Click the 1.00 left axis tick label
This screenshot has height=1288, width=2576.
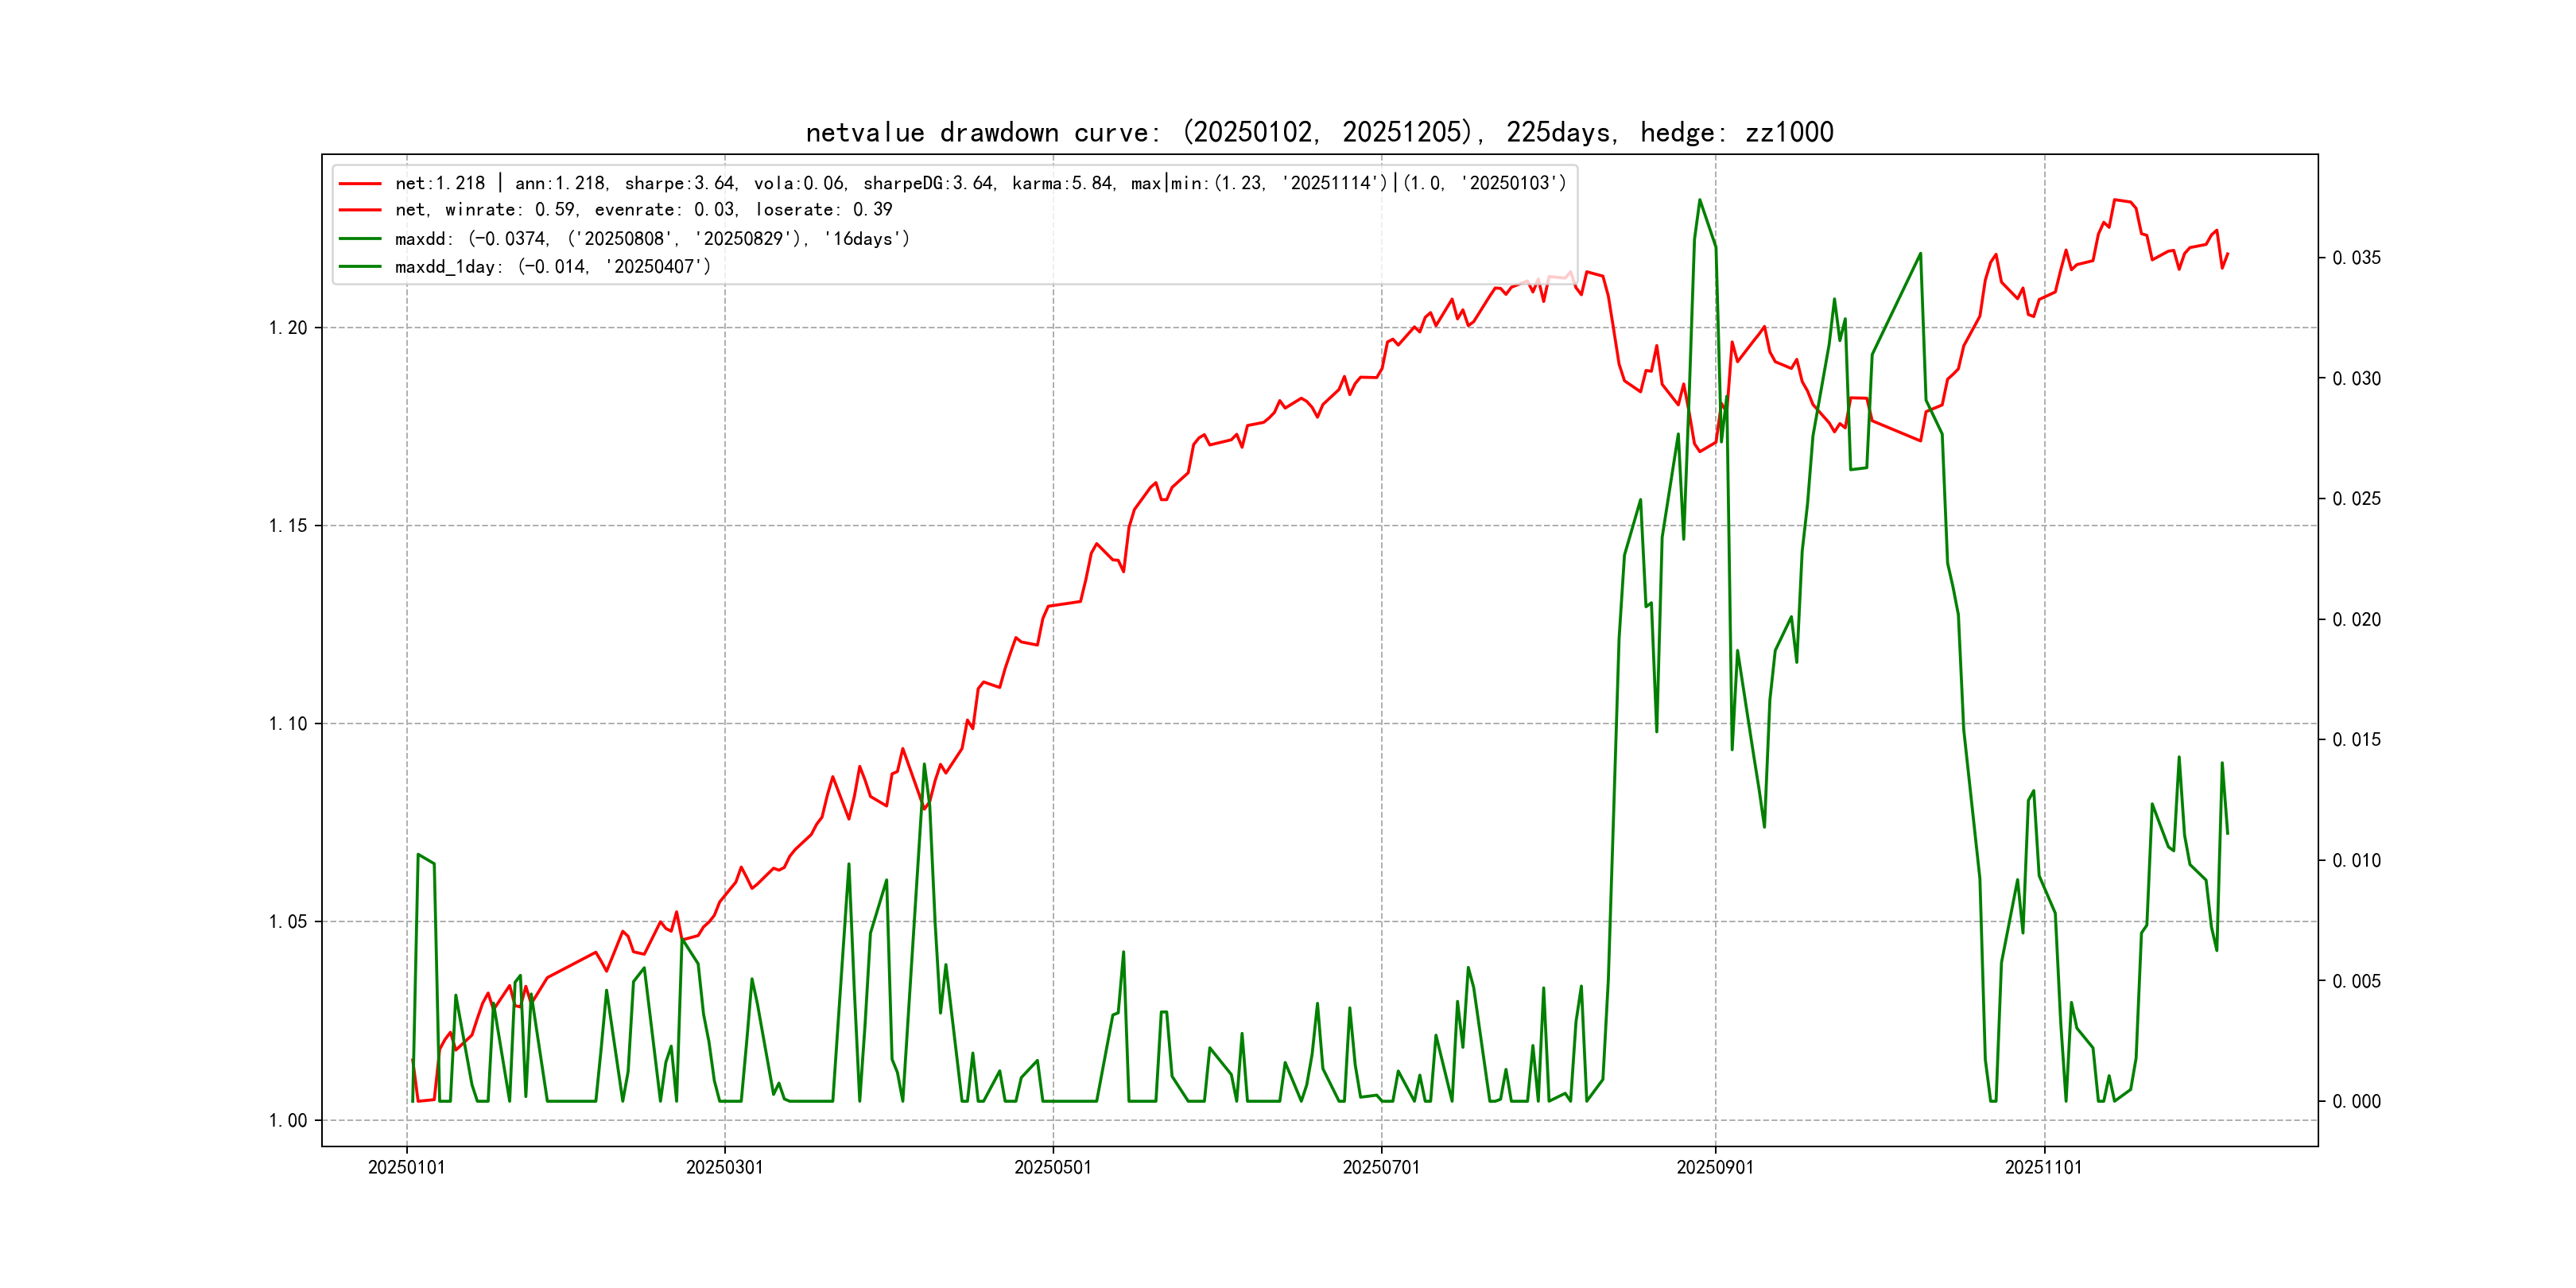tap(288, 1120)
